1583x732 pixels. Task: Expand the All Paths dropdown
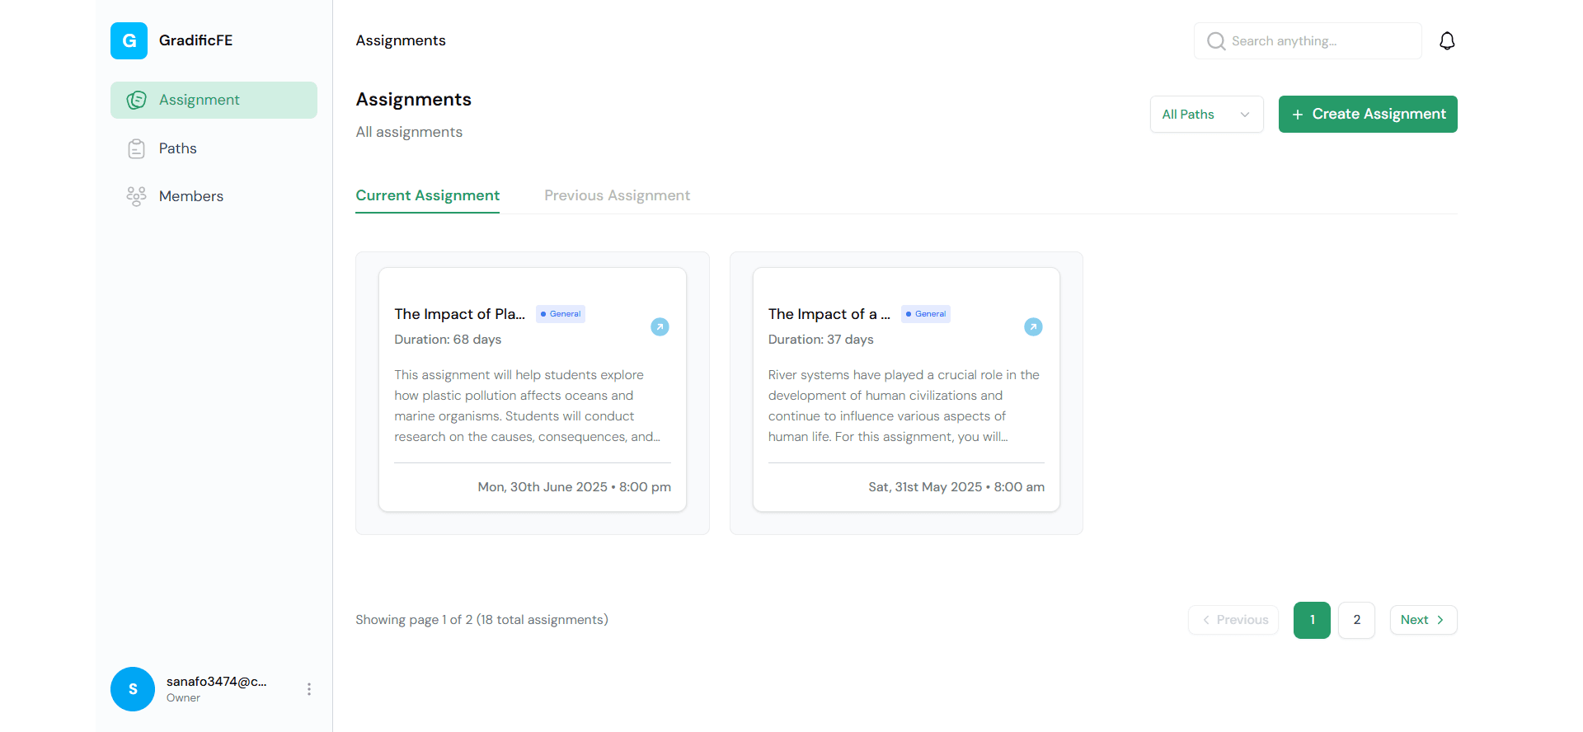pos(1205,115)
